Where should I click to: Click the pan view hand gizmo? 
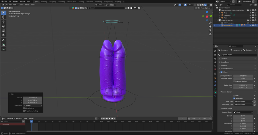tap(210, 26)
